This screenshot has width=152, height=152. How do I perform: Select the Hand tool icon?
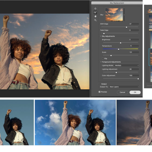pos(95,16)
